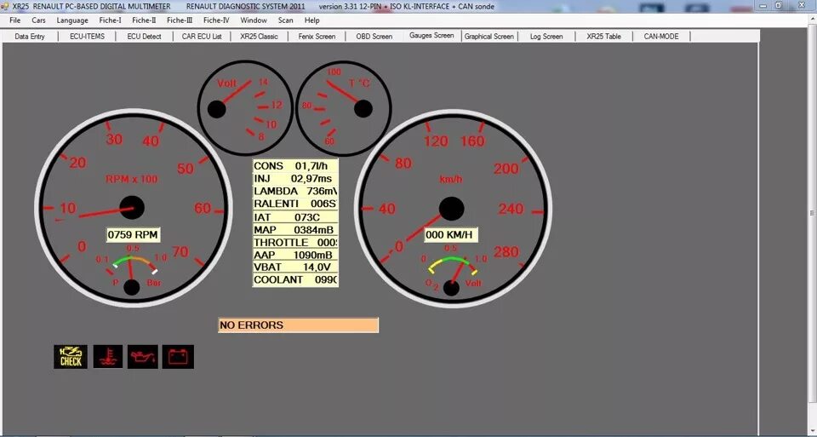The height and width of the screenshot is (437, 817).
Task: Switch to the Graphical Screen tab
Action: point(488,37)
